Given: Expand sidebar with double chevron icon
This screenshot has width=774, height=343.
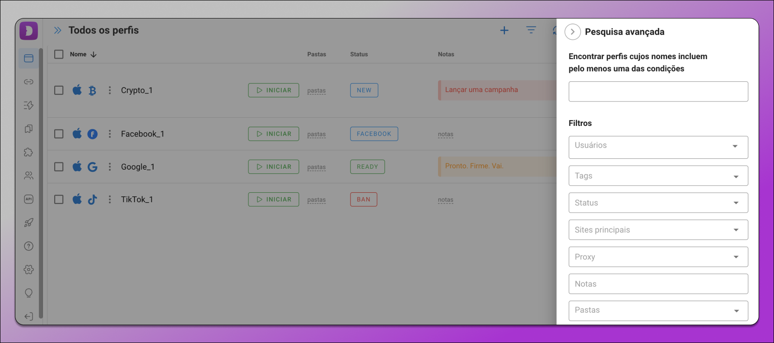Looking at the screenshot, I should click(x=58, y=30).
